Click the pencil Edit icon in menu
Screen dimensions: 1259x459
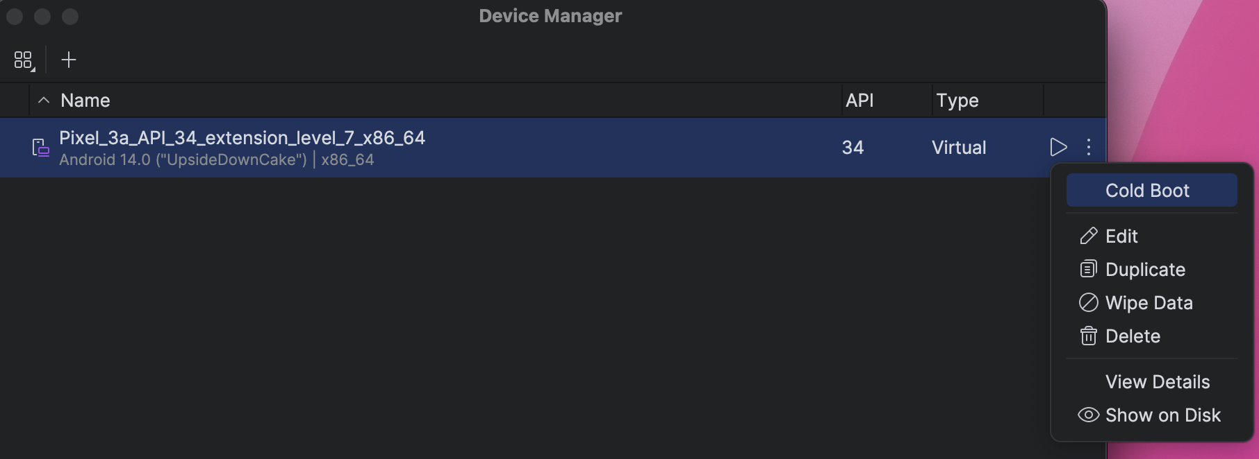(x=1088, y=236)
